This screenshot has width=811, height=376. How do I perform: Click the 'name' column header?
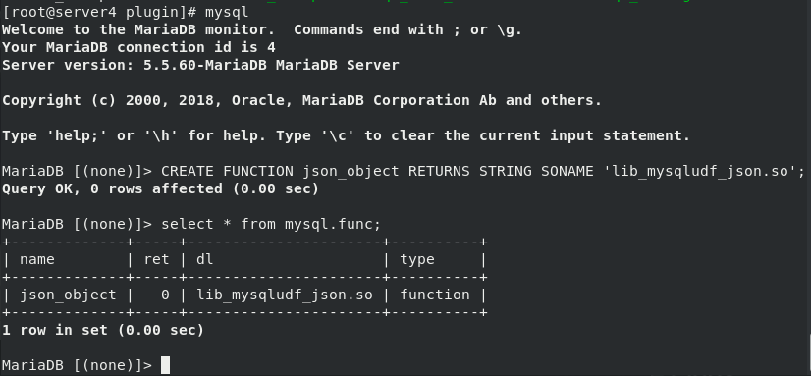coord(37,259)
